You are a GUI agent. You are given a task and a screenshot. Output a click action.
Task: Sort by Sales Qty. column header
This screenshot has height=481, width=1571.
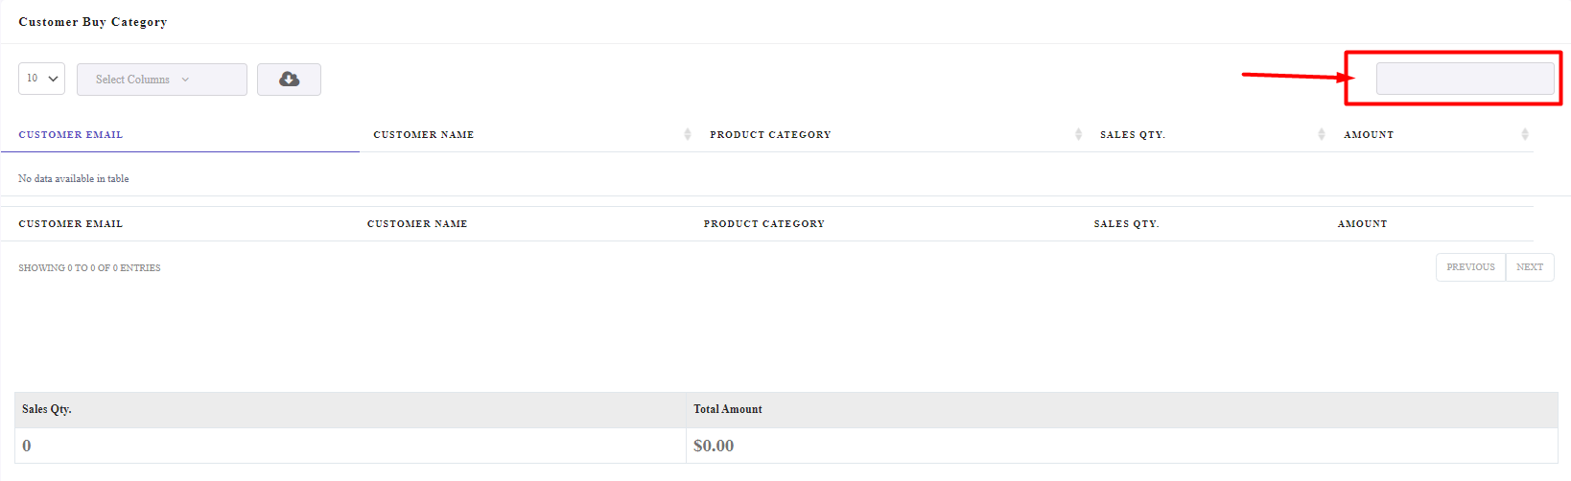1133,135
